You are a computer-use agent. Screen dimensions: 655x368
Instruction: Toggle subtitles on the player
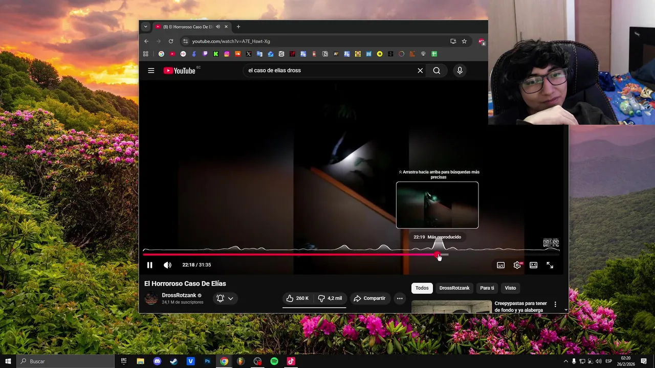[500, 265]
